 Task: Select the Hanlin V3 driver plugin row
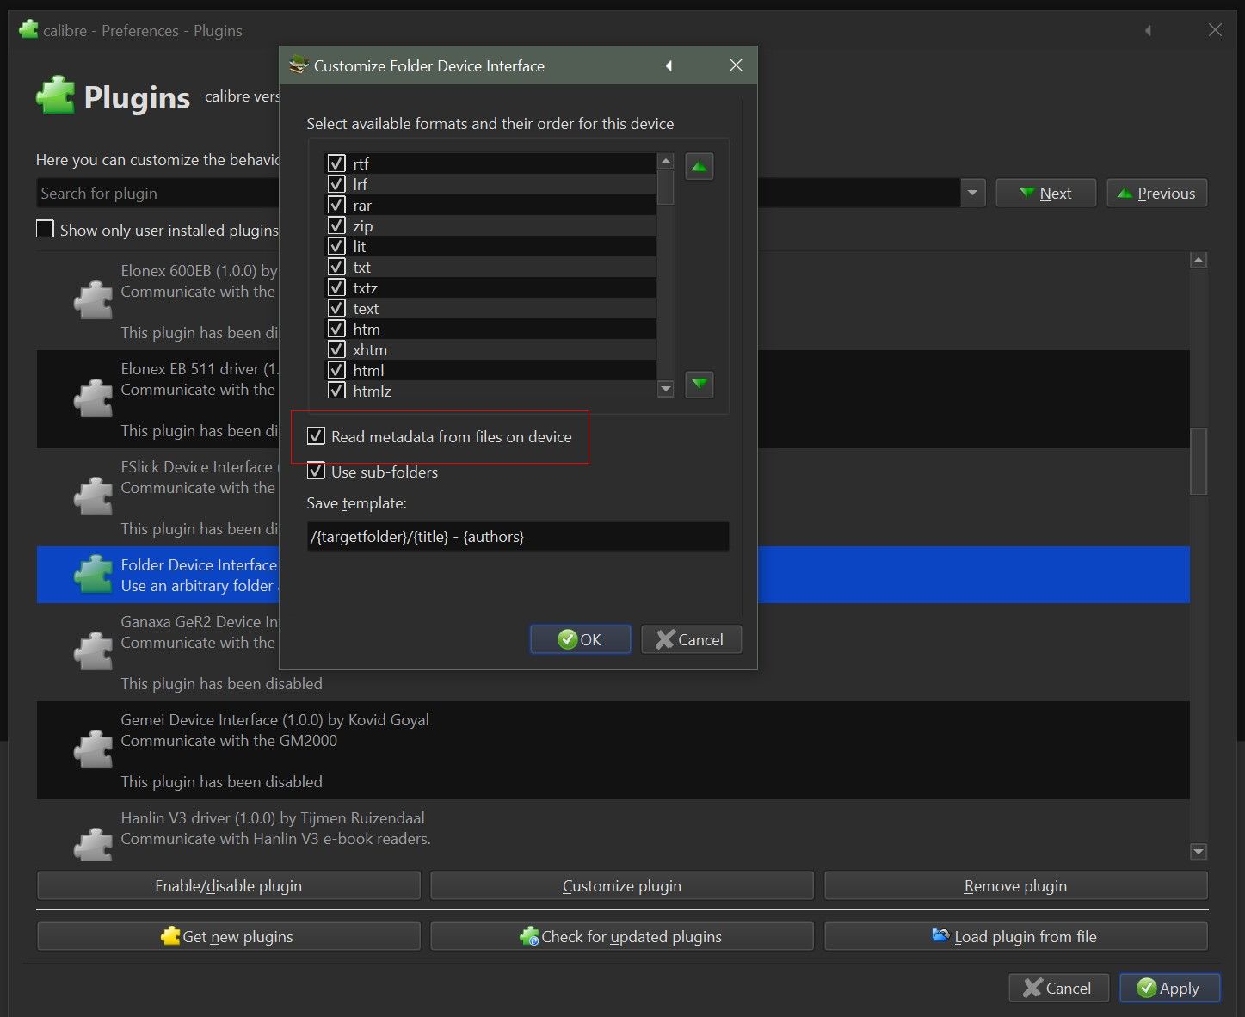click(x=613, y=831)
